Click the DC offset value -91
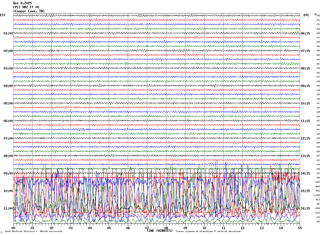 tap(318, 204)
